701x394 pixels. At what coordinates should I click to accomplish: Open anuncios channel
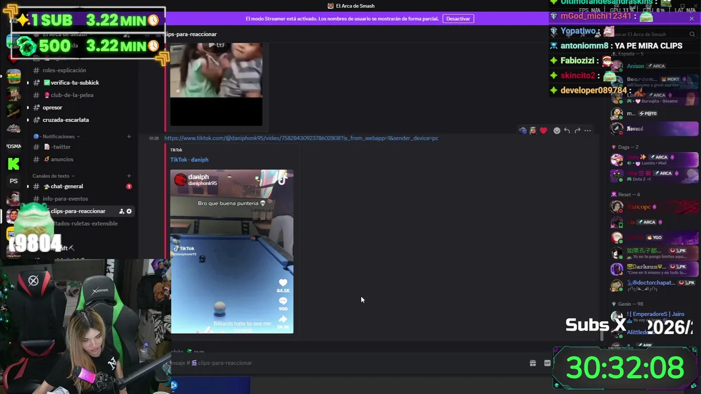click(82, 159)
